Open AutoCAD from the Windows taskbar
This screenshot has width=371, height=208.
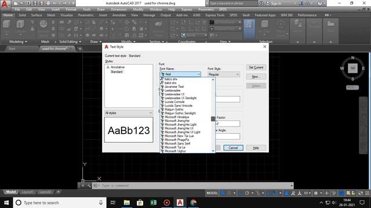click(180, 203)
